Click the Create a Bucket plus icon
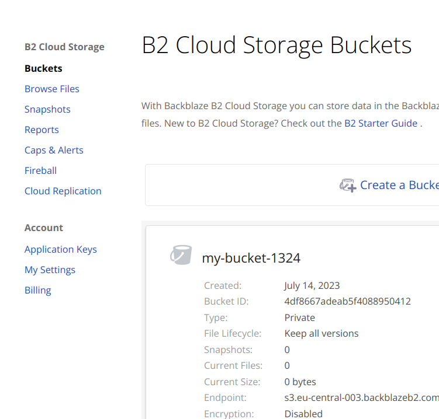Screen dimensions: 439x419 348,186
